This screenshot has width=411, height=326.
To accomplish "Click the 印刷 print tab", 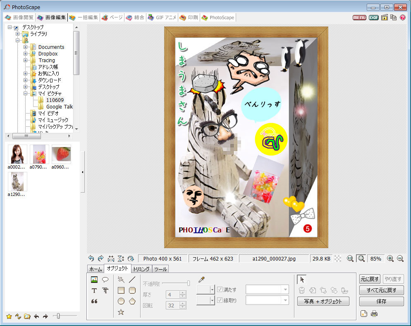I will pyautogui.click(x=189, y=17).
